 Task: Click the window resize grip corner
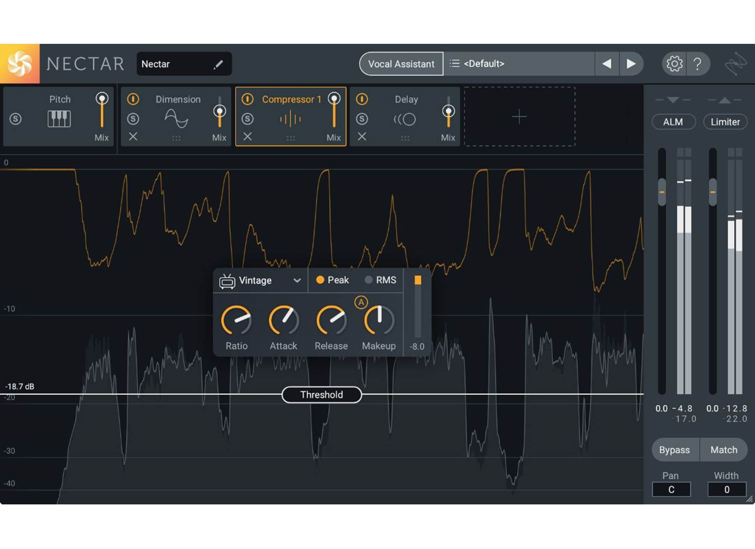point(750,499)
